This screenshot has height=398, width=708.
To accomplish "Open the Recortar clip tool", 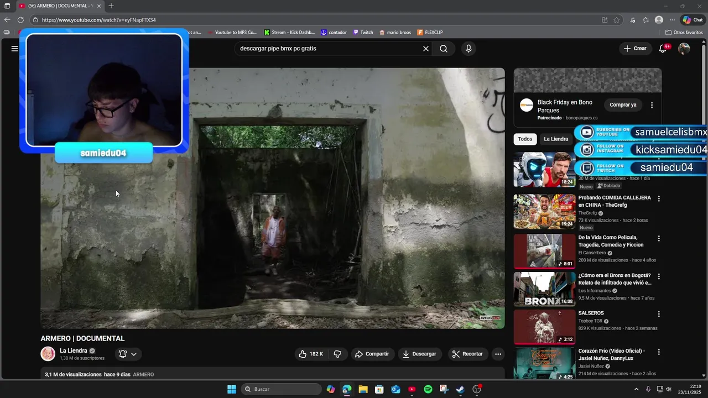I will (x=467, y=354).
